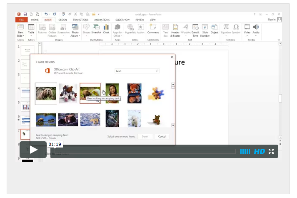Open Customize Quick Access Toolbar dropdown

pyautogui.click(x=98, y=14)
